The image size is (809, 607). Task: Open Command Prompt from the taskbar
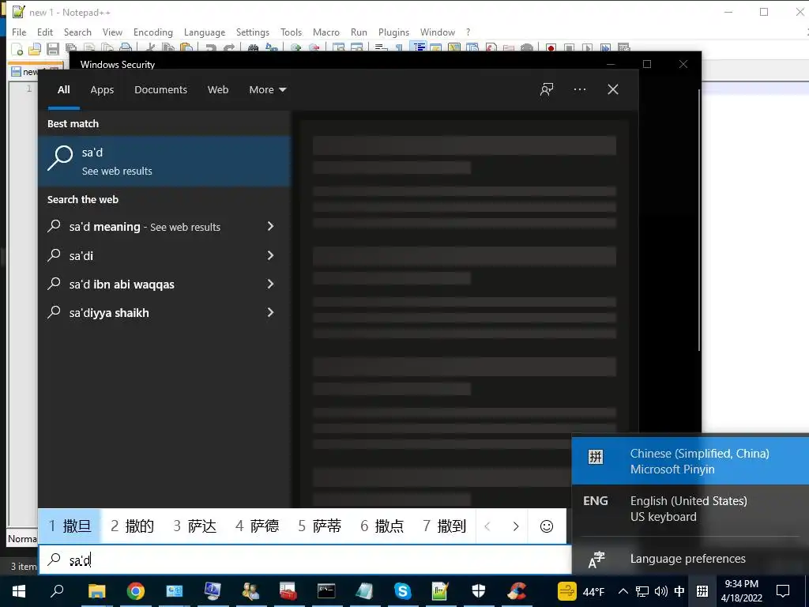(326, 591)
